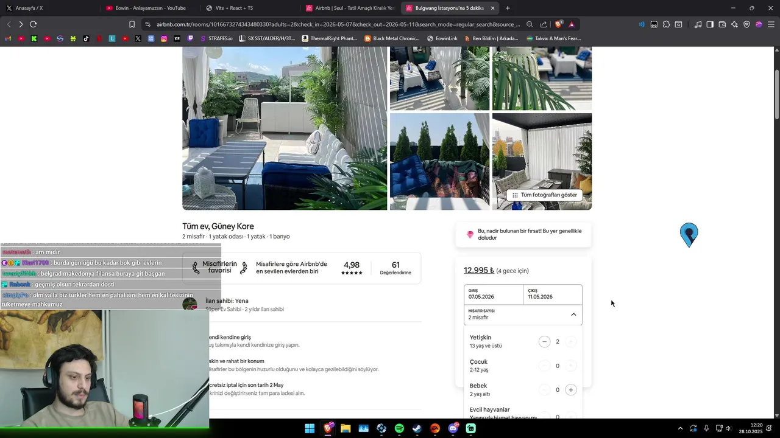The height and width of the screenshot is (438, 780).
Task: Open the large terrace main photo
Action: [x=285, y=128]
